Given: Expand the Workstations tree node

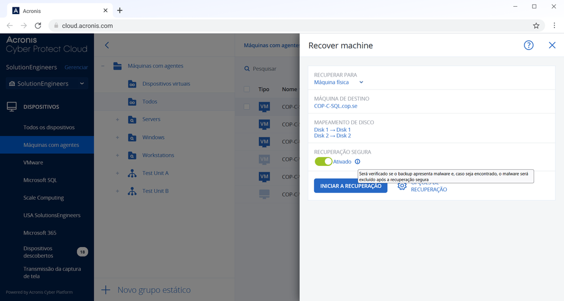Looking at the screenshot, I should coord(117,155).
